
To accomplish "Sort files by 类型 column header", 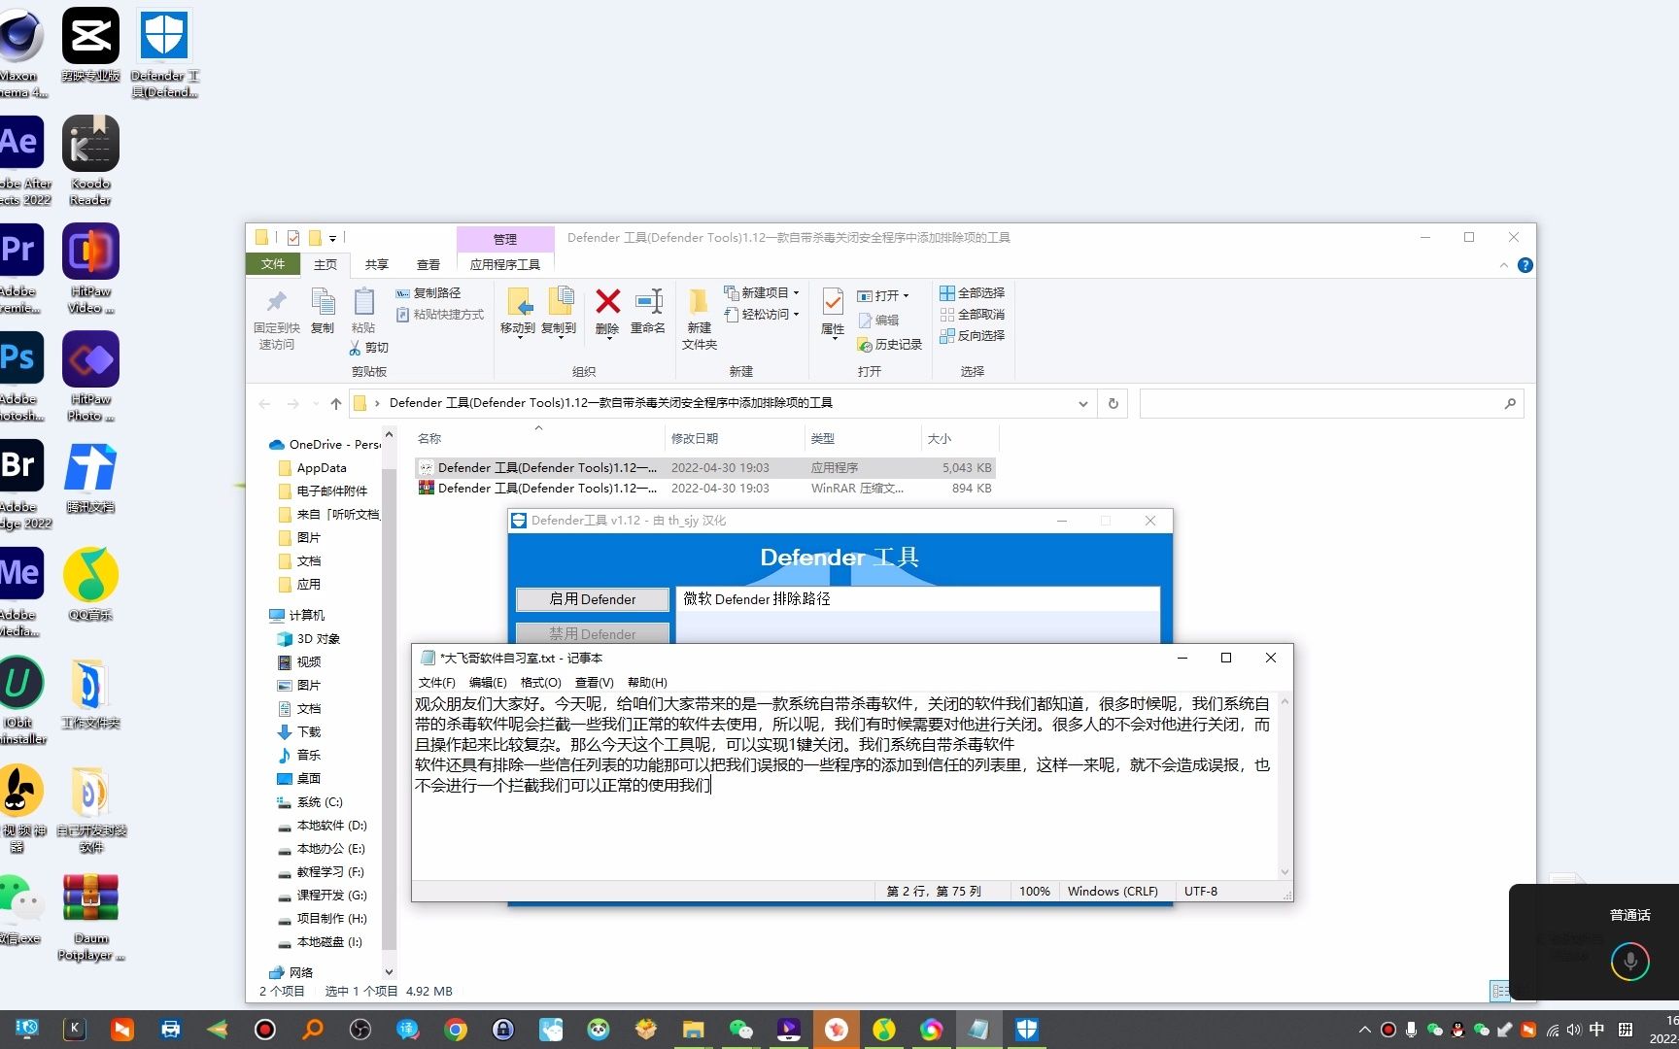I will point(862,439).
